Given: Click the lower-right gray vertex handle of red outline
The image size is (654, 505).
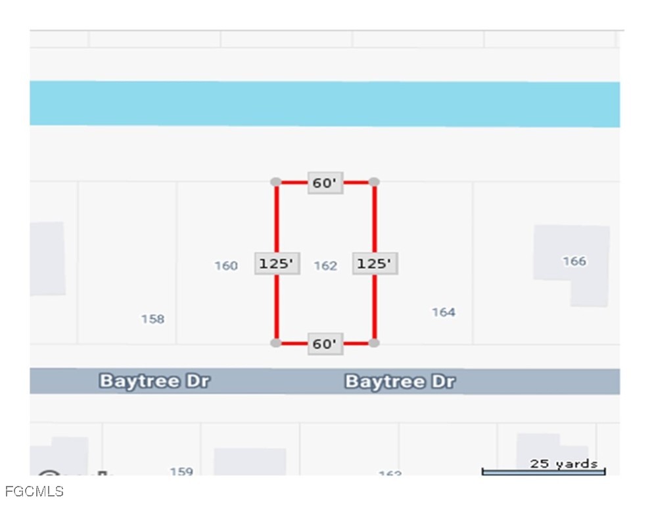Looking at the screenshot, I should tap(374, 343).
